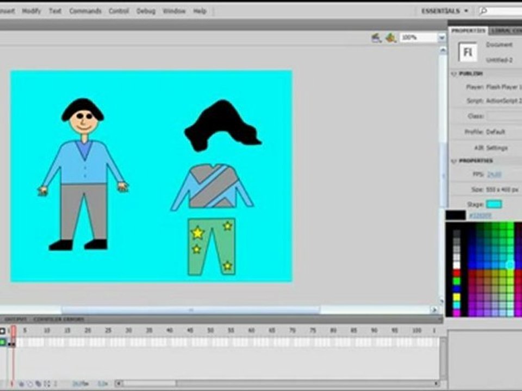Click the green layer outline square in timeline
This screenshot has height=391, width=522.
point(3,342)
